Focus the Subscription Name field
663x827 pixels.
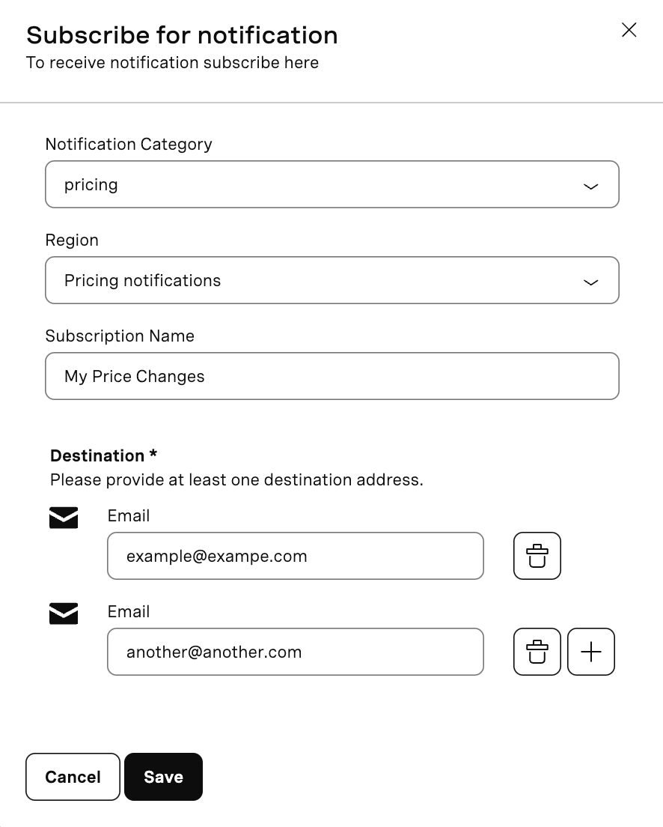(x=332, y=377)
